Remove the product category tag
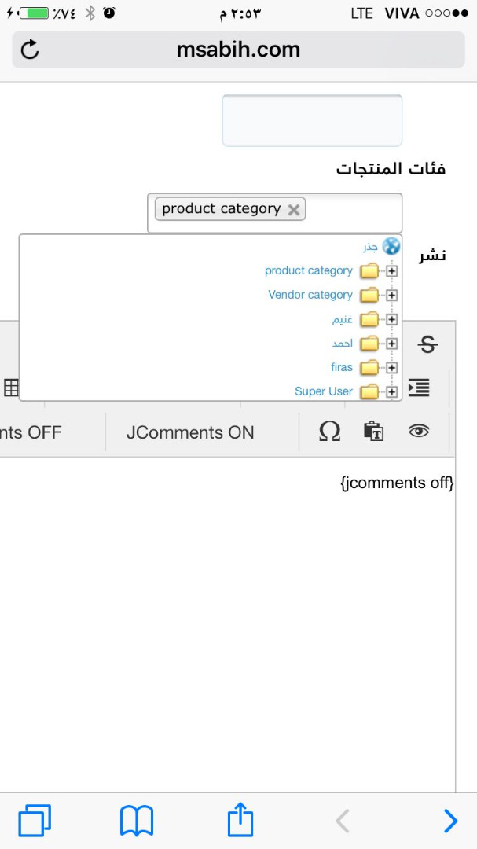This screenshot has width=477, height=849. pyautogui.click(x=293, y=210)
